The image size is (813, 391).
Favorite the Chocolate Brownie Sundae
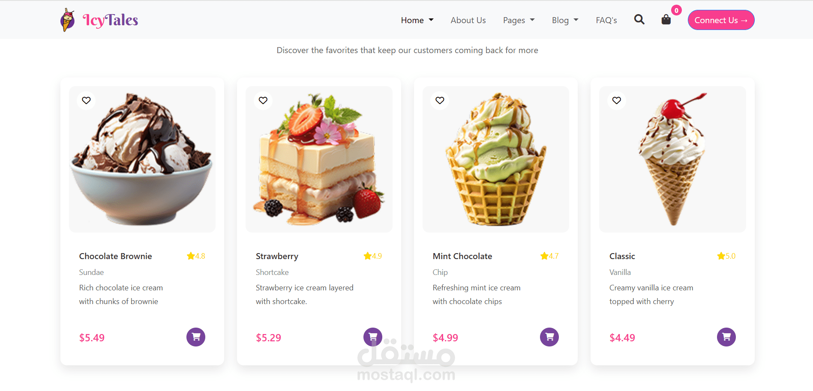(x=86, y=100)
